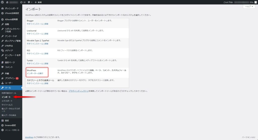Click the 設定 sliders icon
The width and height of the screenshot is (258, 140).
tap(2, 121)
